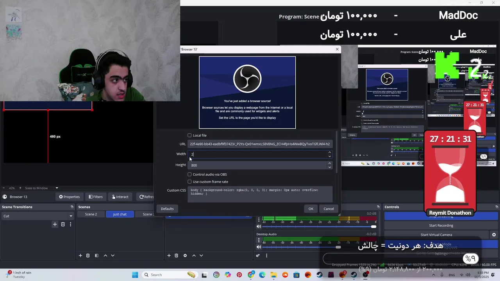Viewport: 500px width, 281px height.
Task: Decrease Height with the down arrow
Action: coord(330,167)
